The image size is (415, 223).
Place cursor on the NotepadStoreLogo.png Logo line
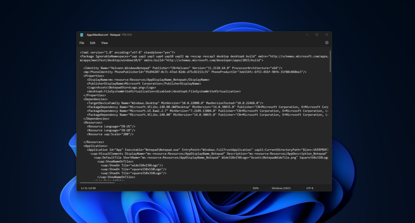pos(122,87)
